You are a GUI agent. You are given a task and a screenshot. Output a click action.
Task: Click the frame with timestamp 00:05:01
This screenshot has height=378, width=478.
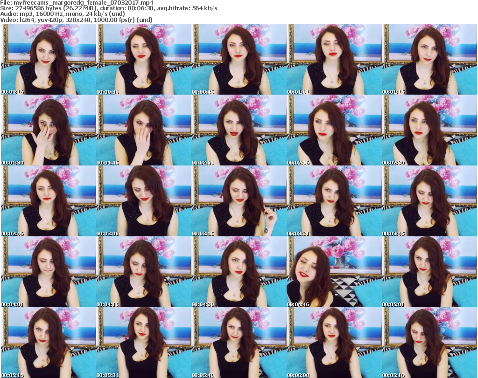point(429,272)
